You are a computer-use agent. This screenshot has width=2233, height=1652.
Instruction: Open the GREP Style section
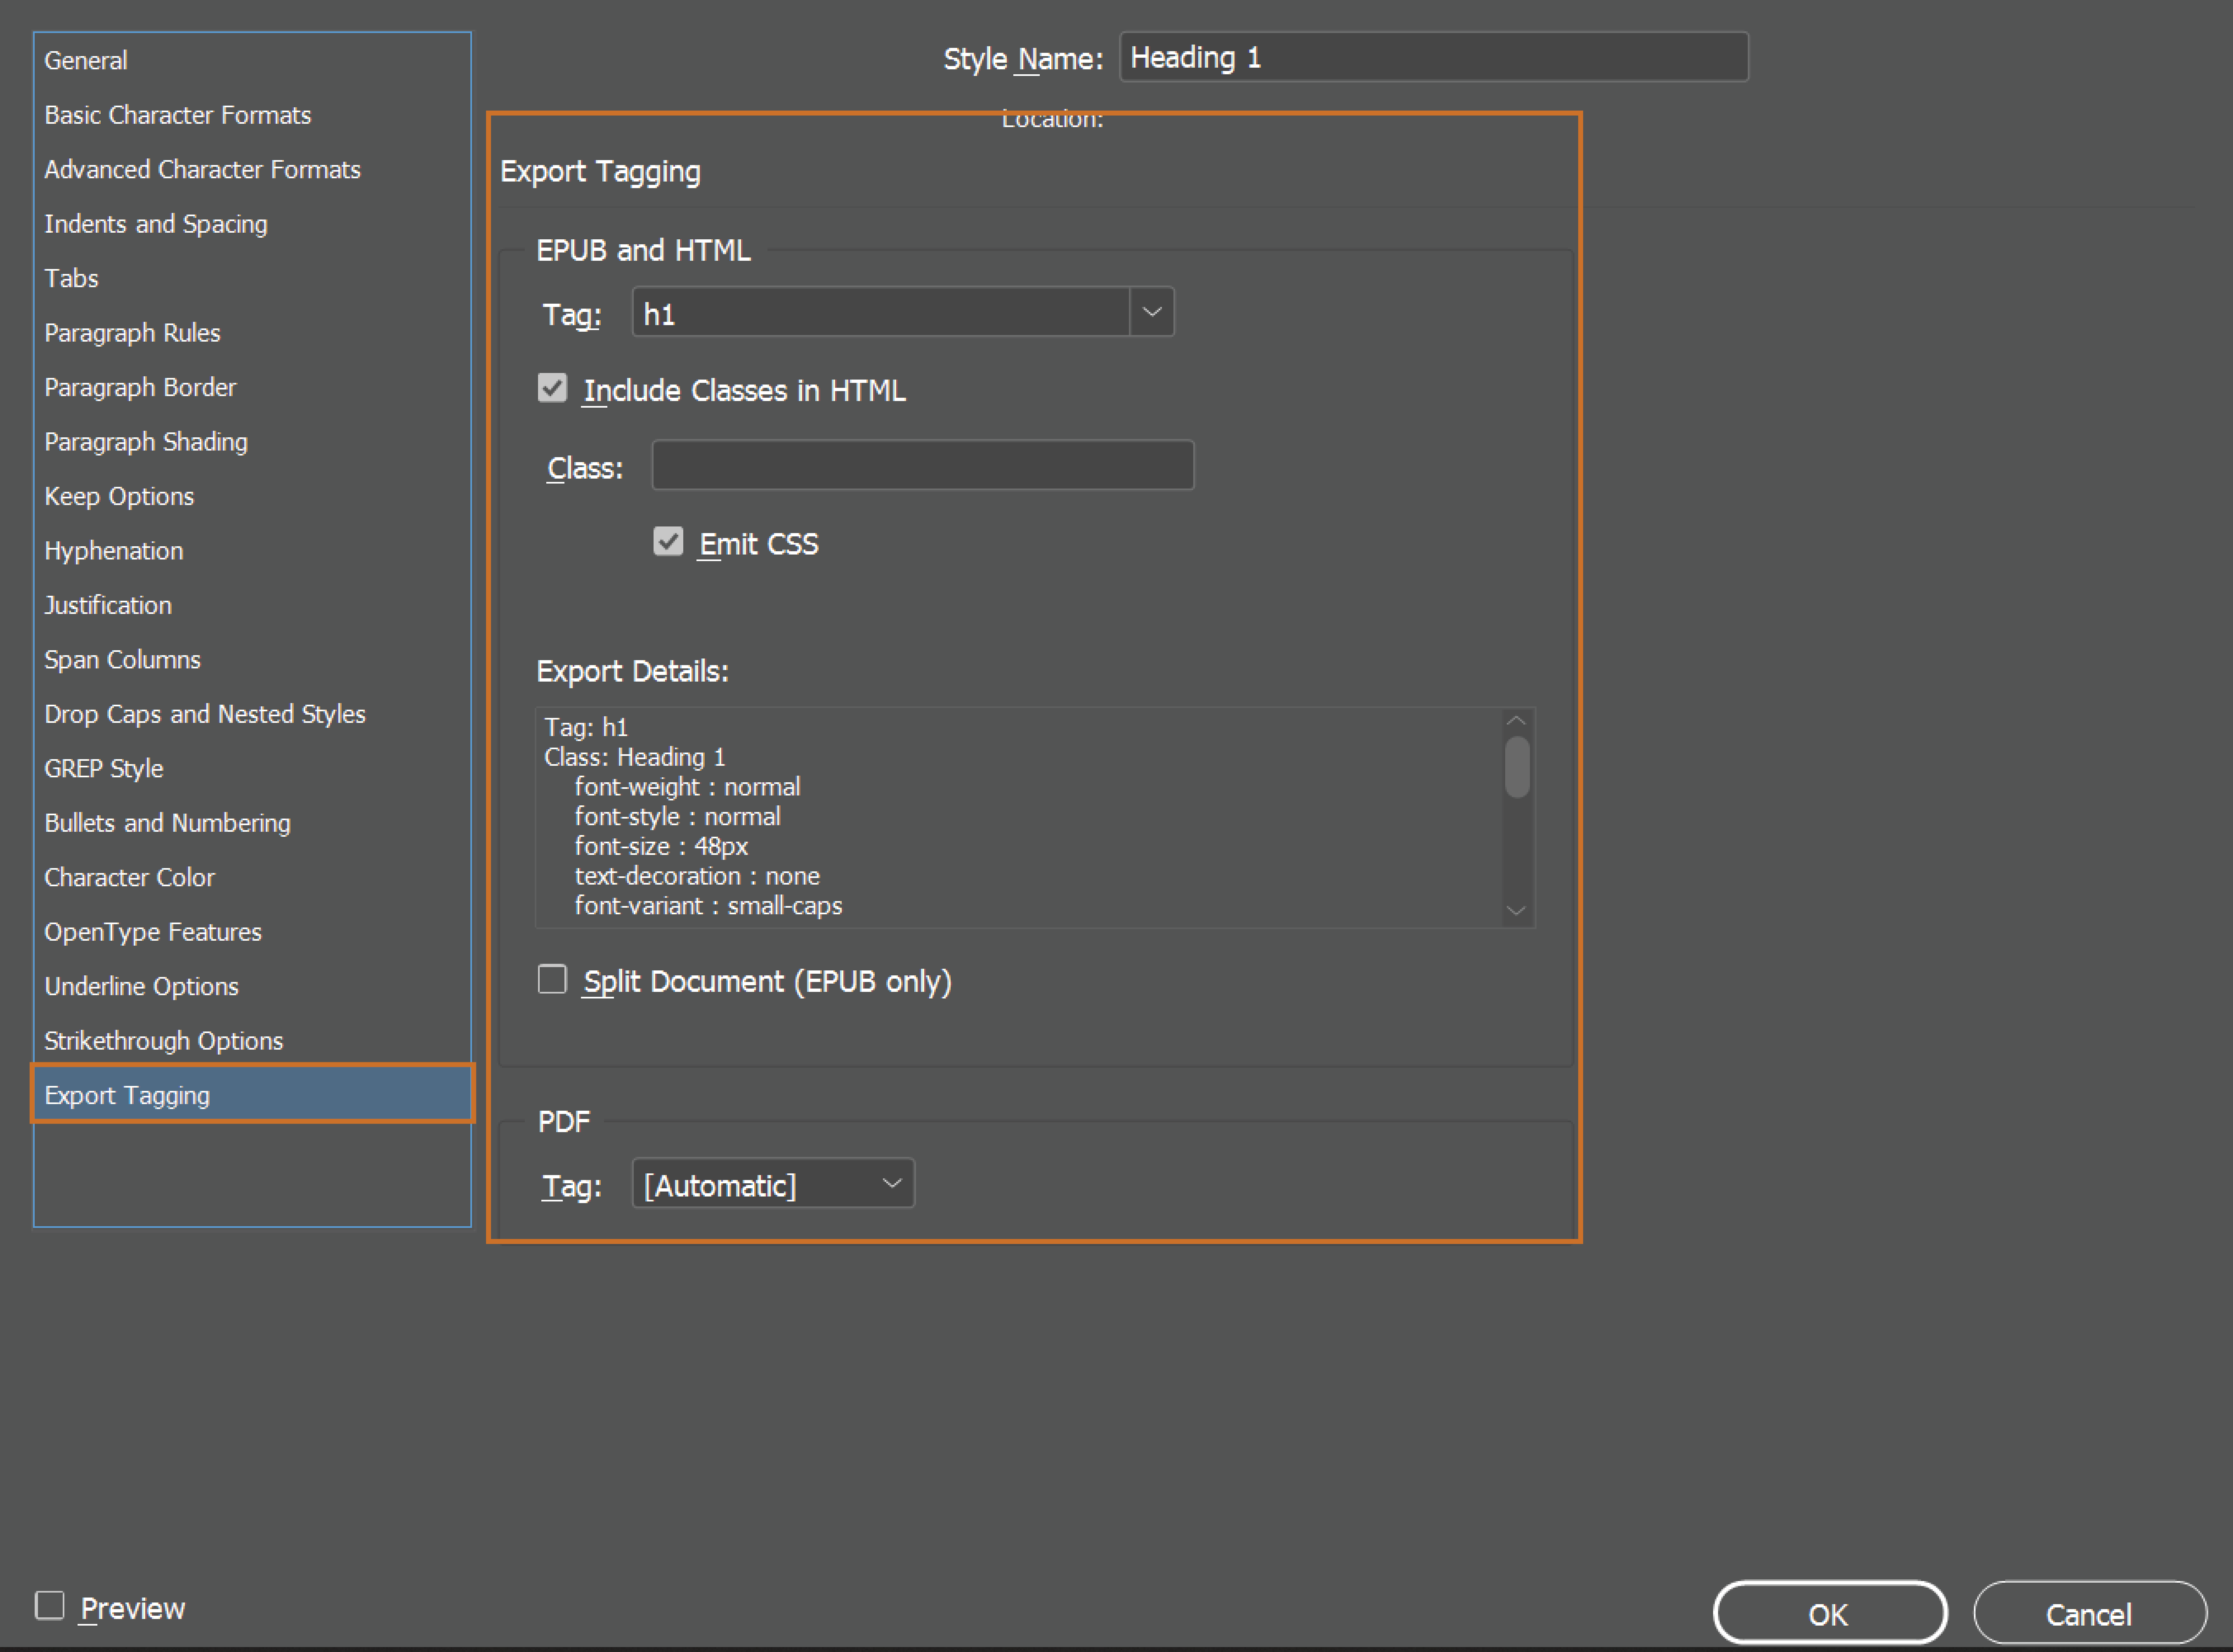tap(103, 768)
